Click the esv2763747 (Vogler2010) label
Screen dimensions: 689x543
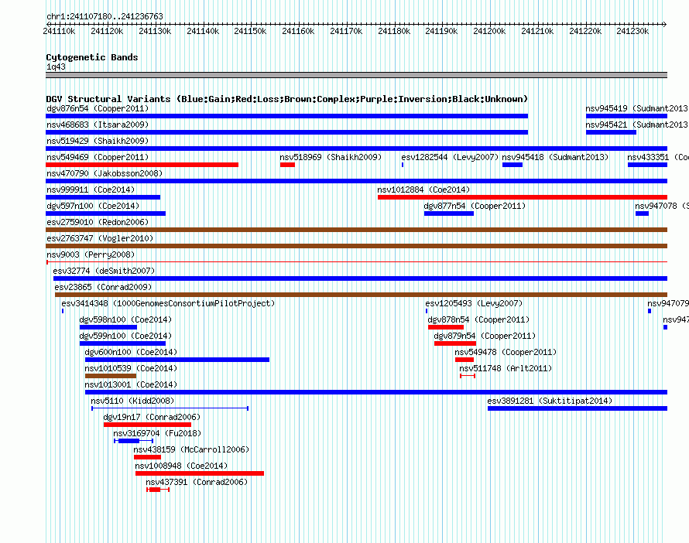pyautogui.click(x=100, y=238)
